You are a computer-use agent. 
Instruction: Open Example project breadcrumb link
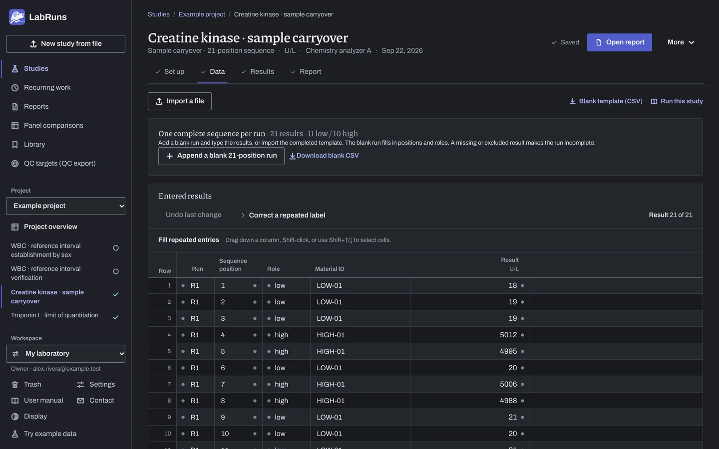click(202, 14)
